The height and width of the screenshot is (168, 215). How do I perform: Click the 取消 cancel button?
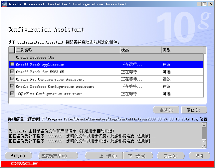click(x=199, y=156)
